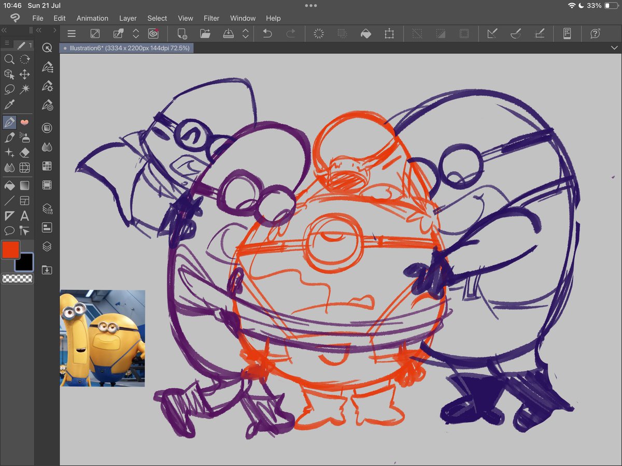Open the Quick Access palette icon
The image size is (622, 466).
[x=47, y=48]
